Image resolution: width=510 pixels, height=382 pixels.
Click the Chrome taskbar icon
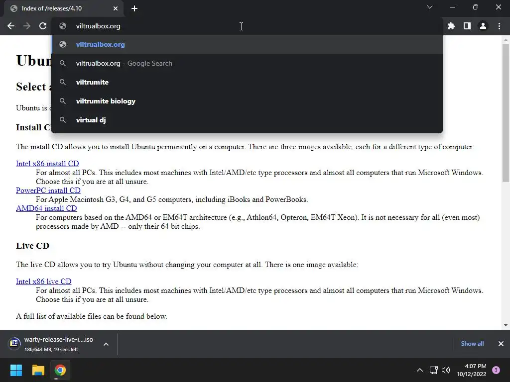(60, 370)
